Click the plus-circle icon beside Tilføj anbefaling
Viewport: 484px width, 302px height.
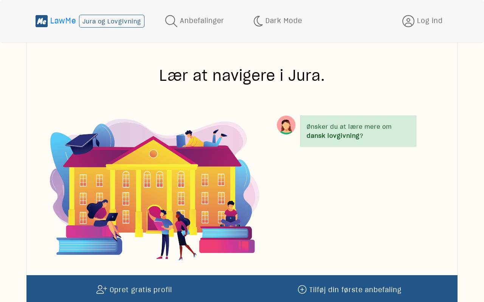coord(302,290)
